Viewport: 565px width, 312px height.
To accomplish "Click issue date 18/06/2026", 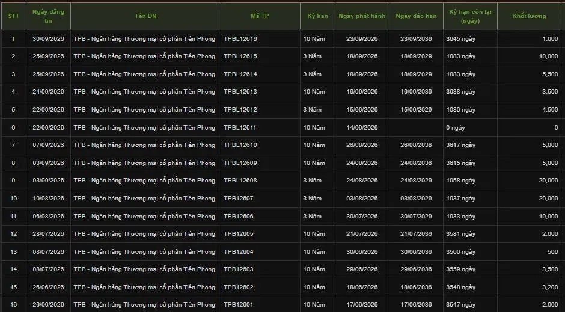I will coord(362,287).
